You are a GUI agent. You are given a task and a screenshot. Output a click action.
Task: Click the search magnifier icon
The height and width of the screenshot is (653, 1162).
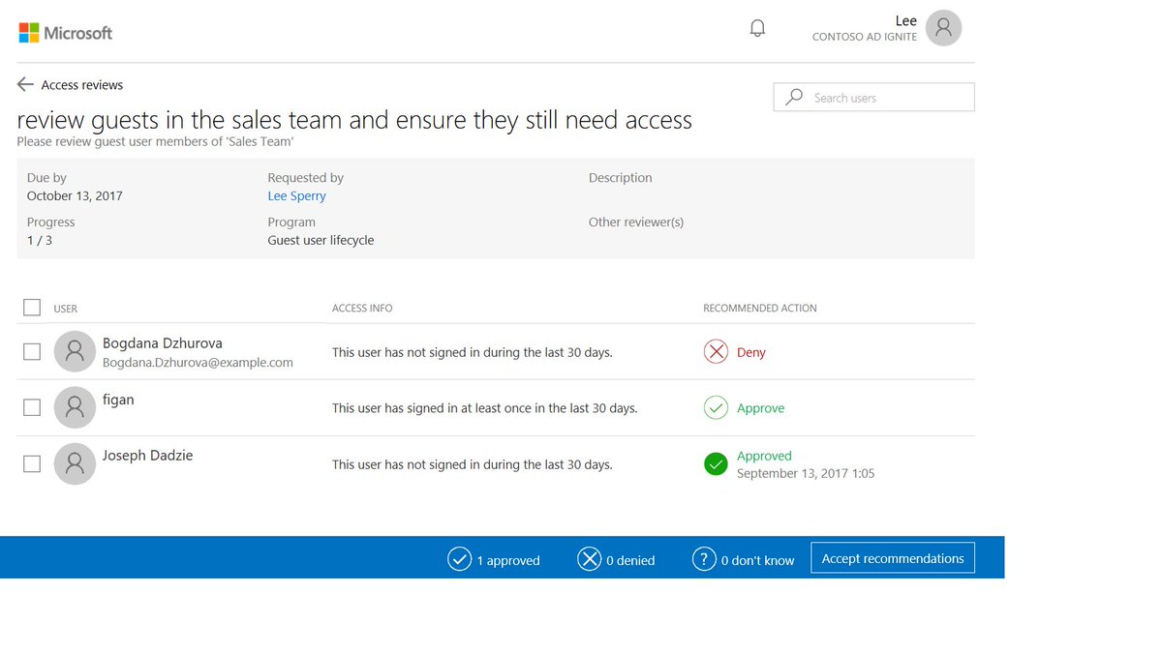coord(793,97)
